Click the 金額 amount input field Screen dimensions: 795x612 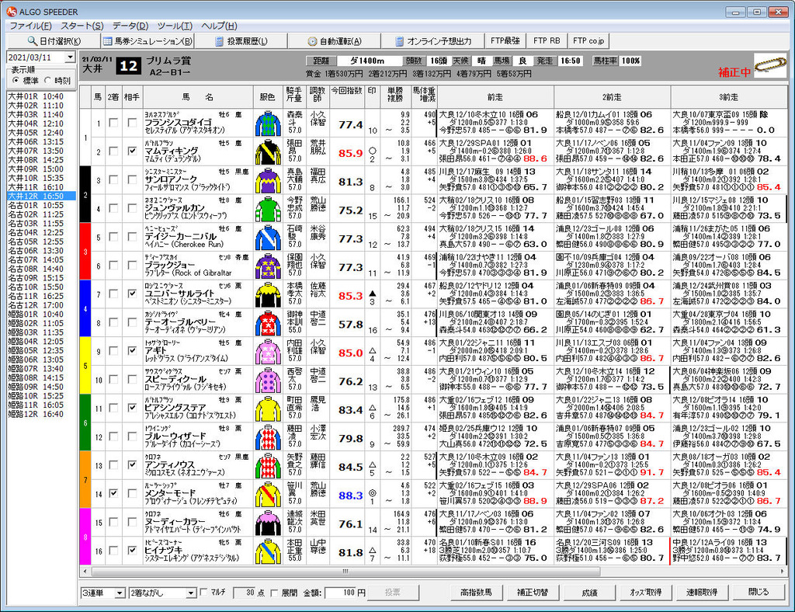pos(342,593)
